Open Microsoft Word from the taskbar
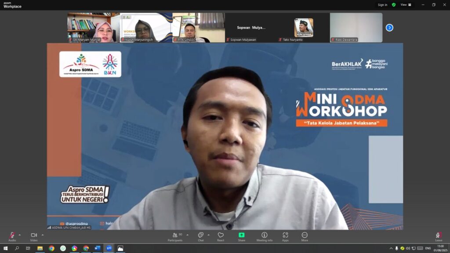This screenshot has height=253, width=450. tap(97, 248)
